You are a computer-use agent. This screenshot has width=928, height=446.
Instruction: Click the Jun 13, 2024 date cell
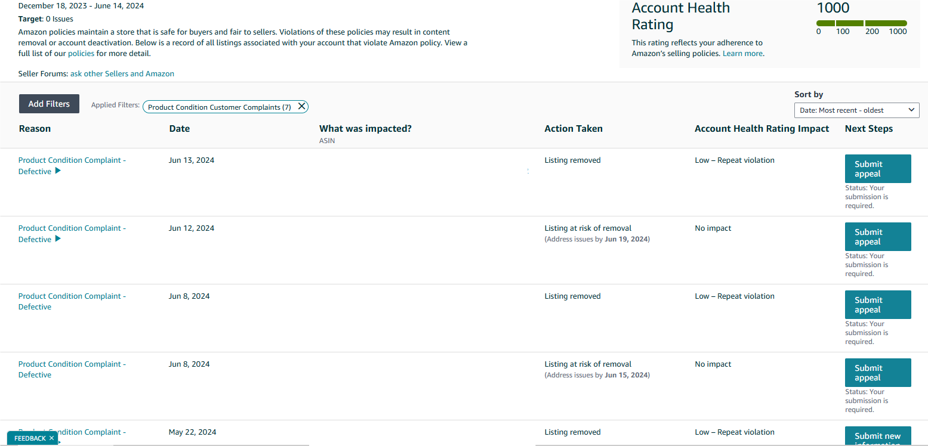click(x=192, y=160)
